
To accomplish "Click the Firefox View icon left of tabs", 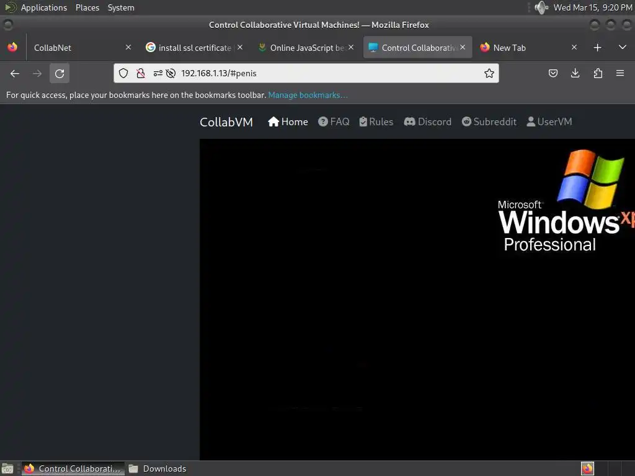I will pyautogui.click(x=12, y=47).
